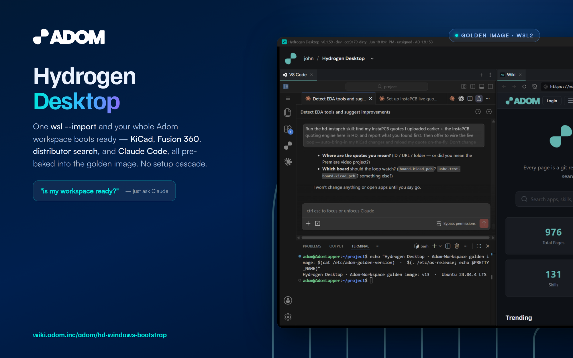Image resolution: width=573 pixels, height=358 pixels.
Task: Toggle the lock icon in editor actions
Action: 479,99
